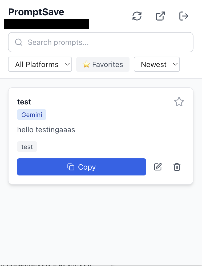Viewport: 202px width, 266px height.
Task: Click the redacted account bar under PromptSave
Action: coord(46,24)
